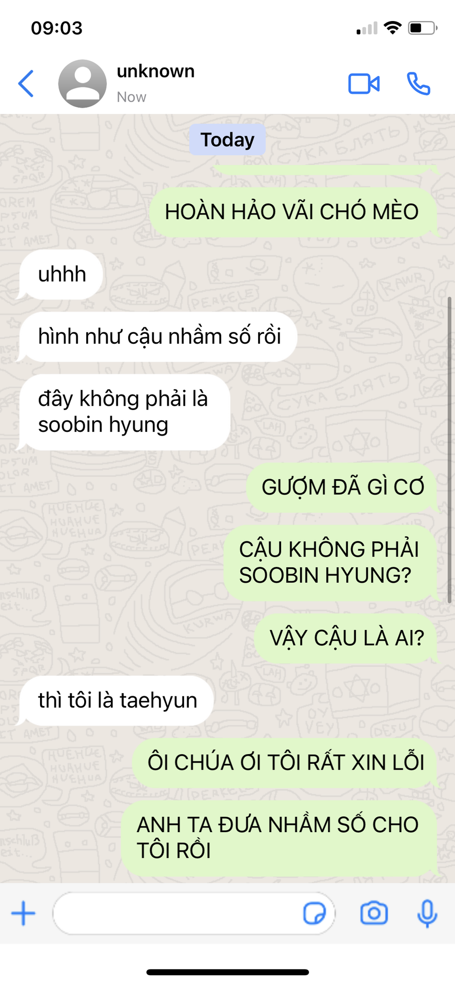This screenshot has width=455, height=985.
Task: Select the "Today" date label
Action: click(227, 140)
